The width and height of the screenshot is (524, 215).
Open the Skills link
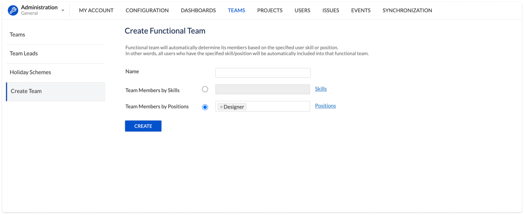321,89
